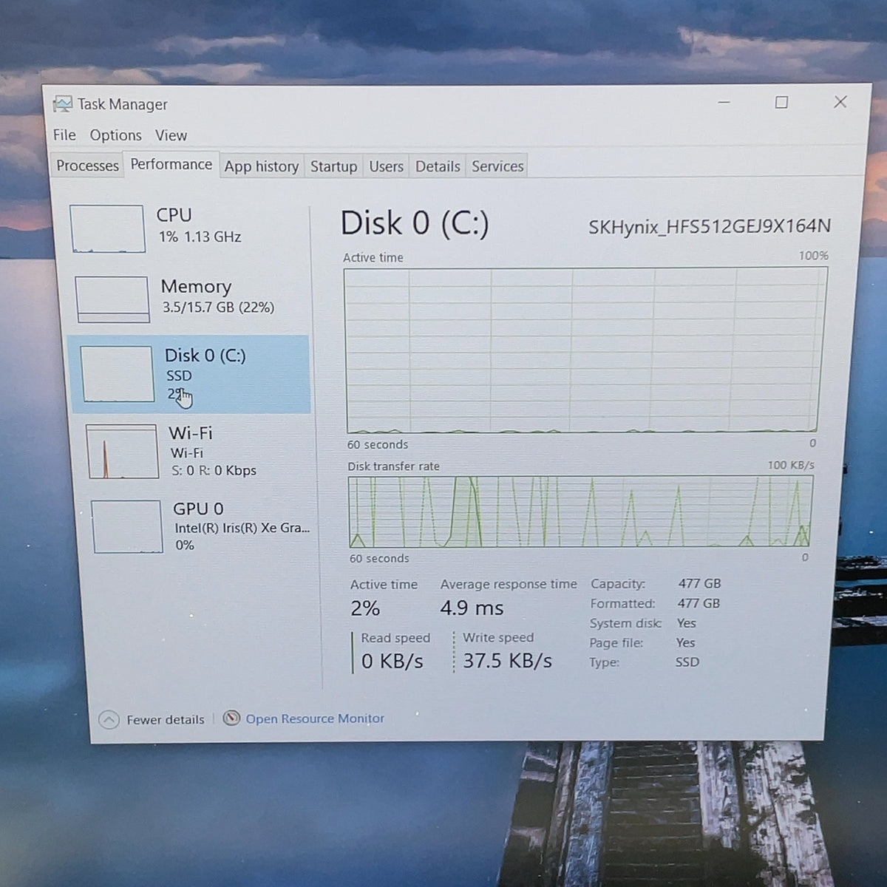Open Resource Monitor link
887x887 pixels.
(315, 718)
